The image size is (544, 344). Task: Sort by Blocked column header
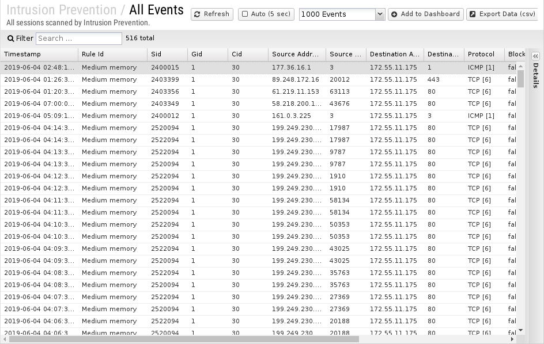pos(515,55)
